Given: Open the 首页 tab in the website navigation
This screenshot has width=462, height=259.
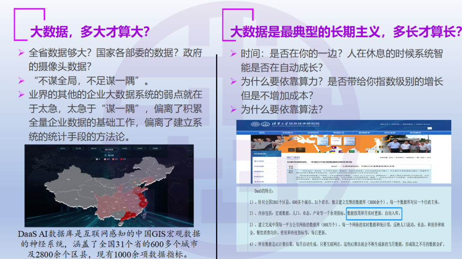Looking at the screenshot, I should [x=262, y=133].
